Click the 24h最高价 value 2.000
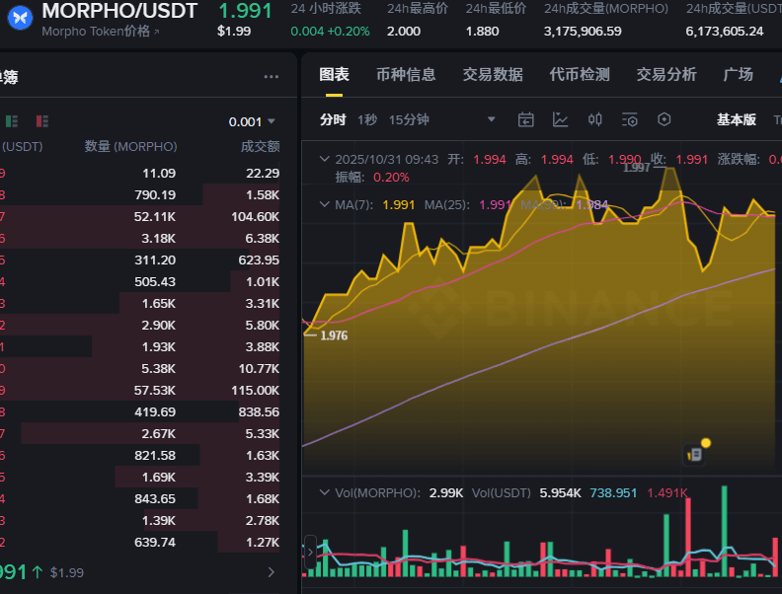 point(404,32)
